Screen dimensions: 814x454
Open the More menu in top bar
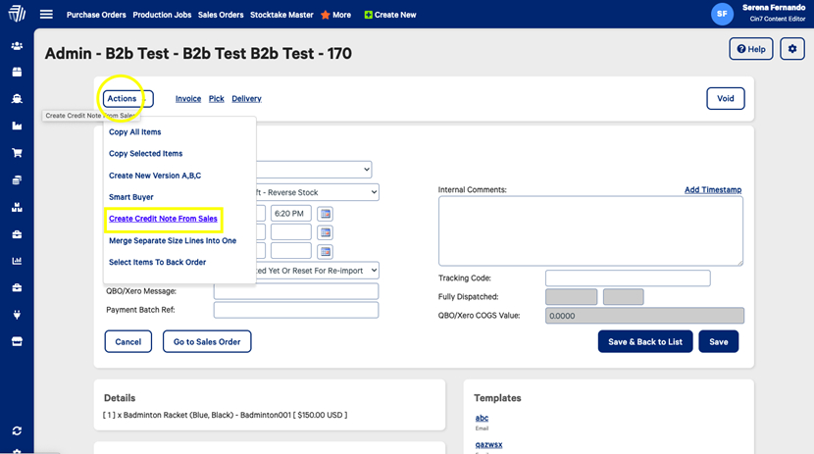pos(335,15)
